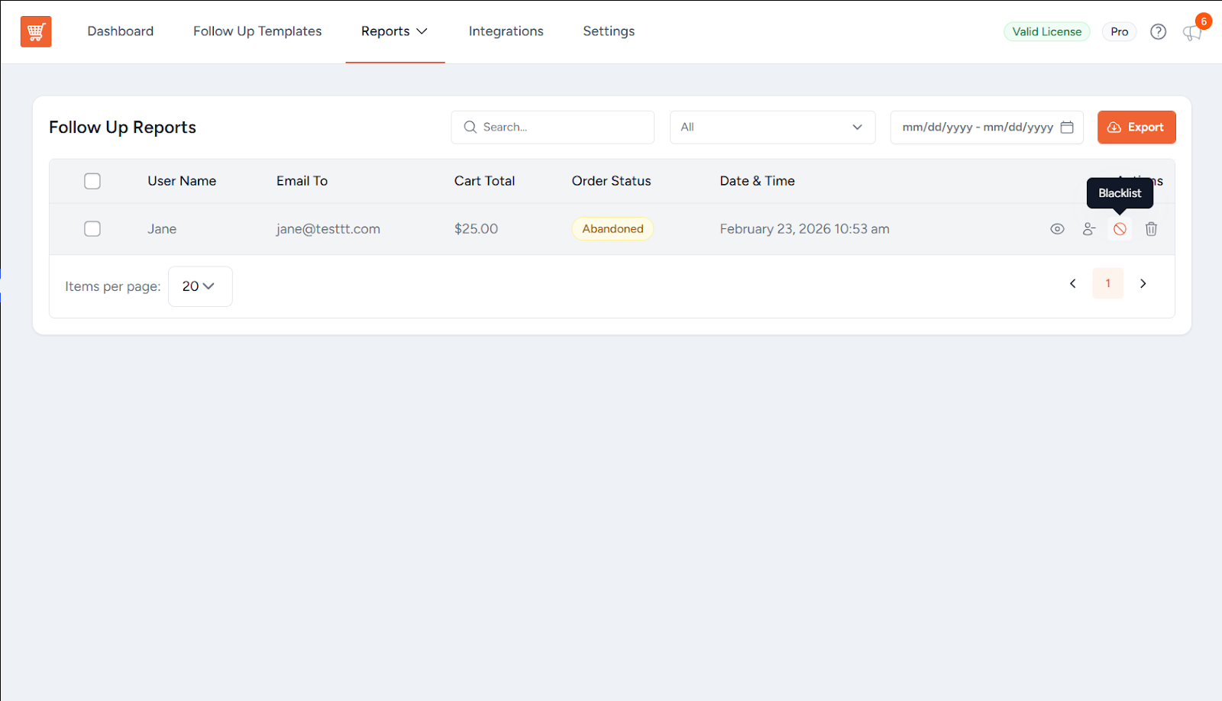Go to next page arrow

pyautogui.click(x=1143, y=283)
